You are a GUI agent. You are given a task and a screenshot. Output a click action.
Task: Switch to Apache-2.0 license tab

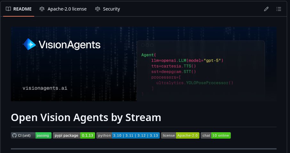63,9
